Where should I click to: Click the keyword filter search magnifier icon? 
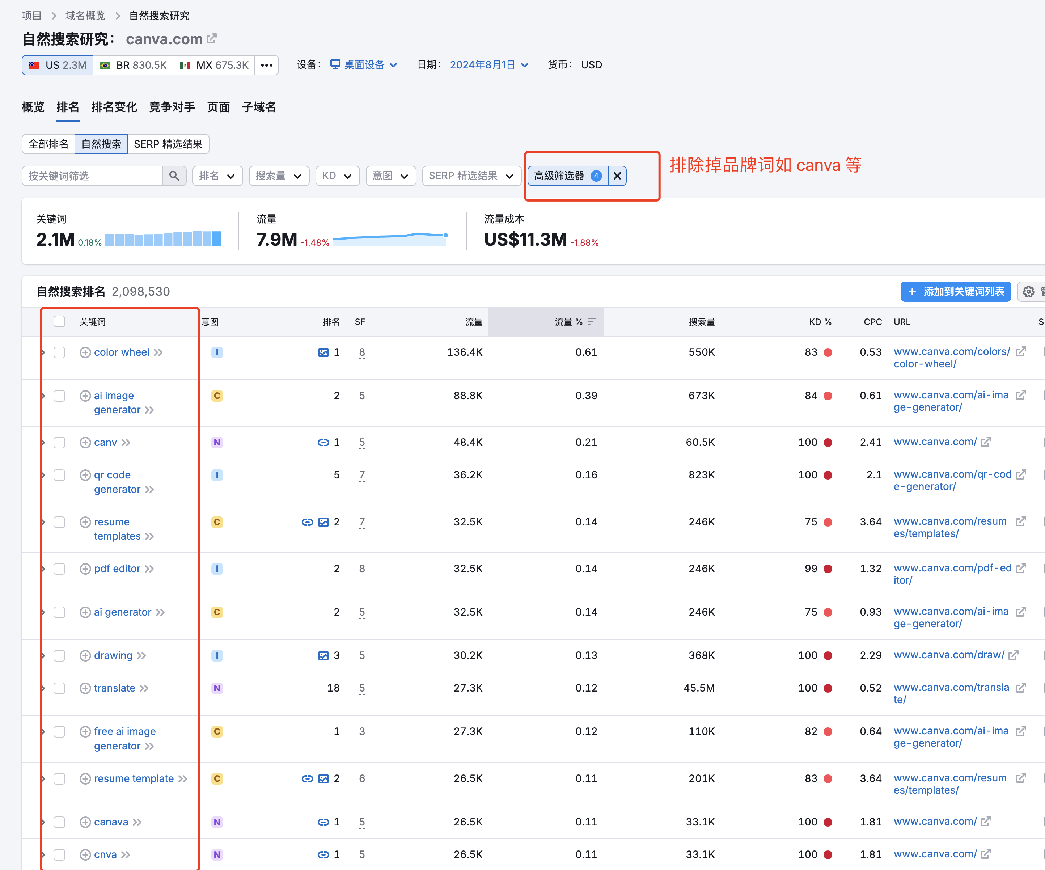click(x=174, y=176)
